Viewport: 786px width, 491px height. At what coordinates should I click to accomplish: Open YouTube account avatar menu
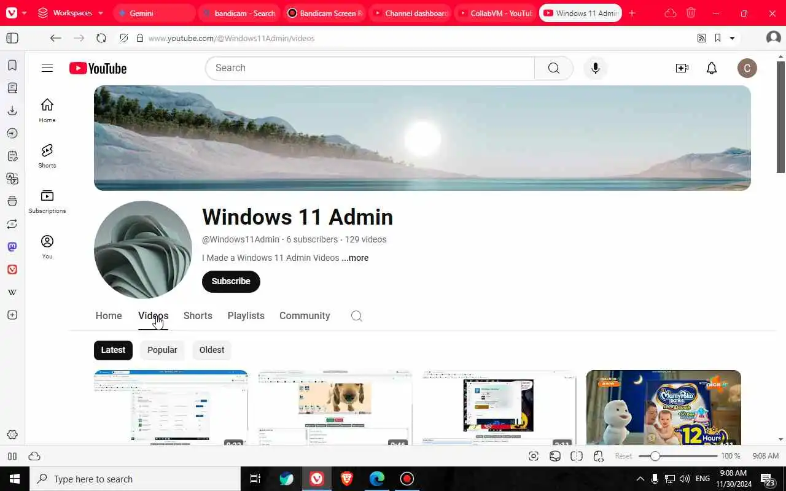(747, 68)
